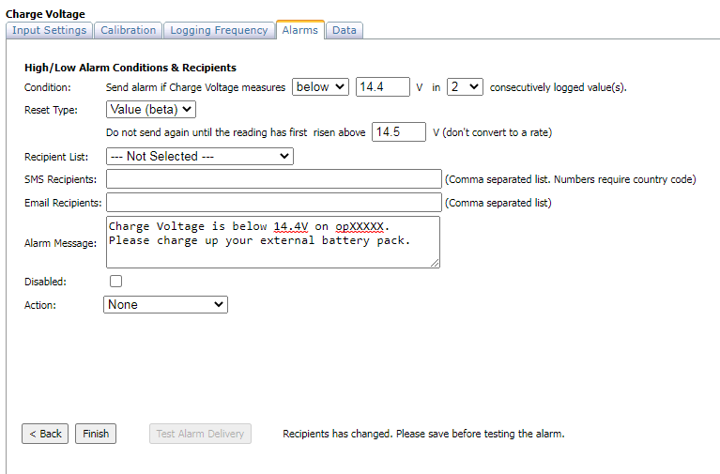Expand the Action dropdown set to None
The width and height of the screenshot is (720, 474).
coord(165,305)
